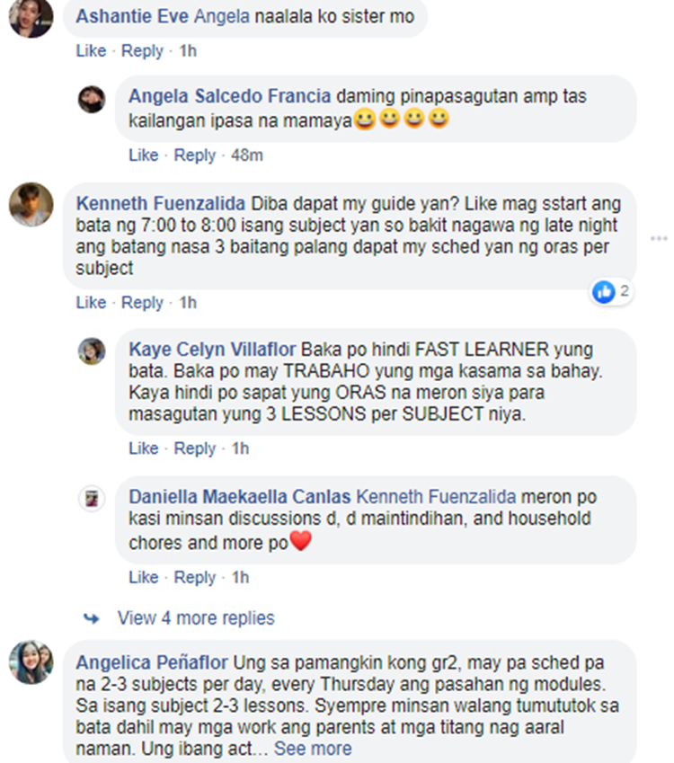674x763 pixels.
Task: Like Daniella Maekaella Canlas's comment
Action: [x=144, y=577]
